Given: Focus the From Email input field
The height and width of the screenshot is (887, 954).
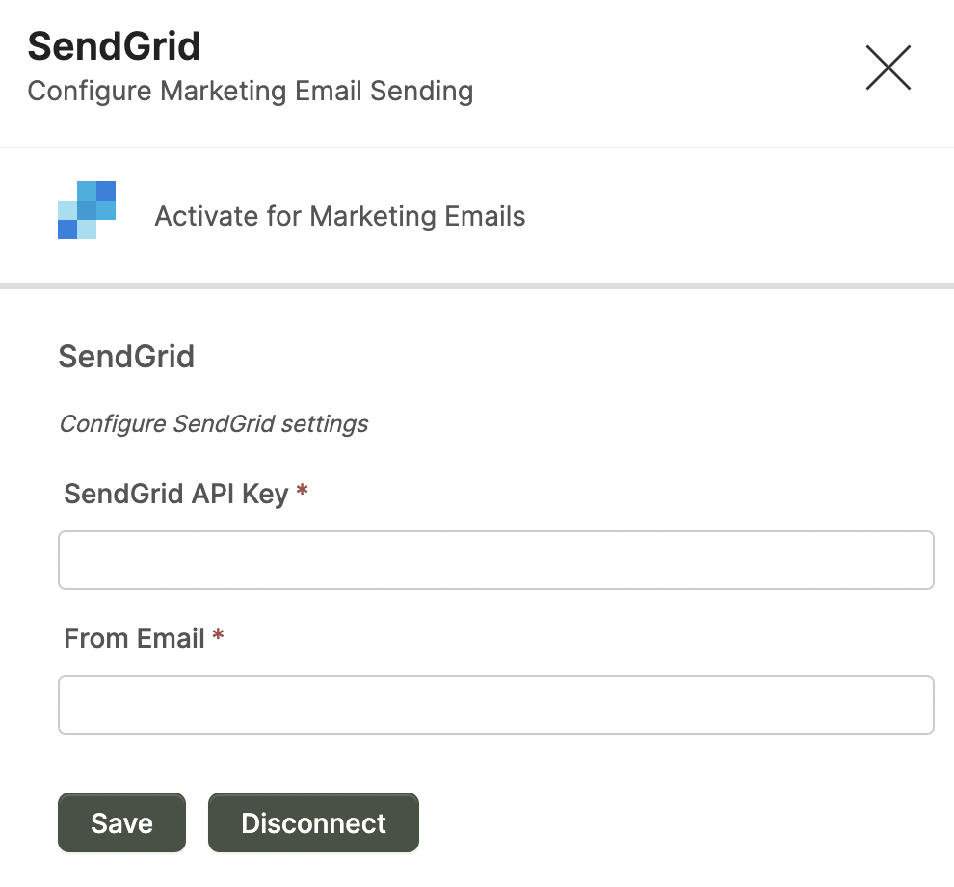Looking at the screenshot, I should (x=496, y=705).
